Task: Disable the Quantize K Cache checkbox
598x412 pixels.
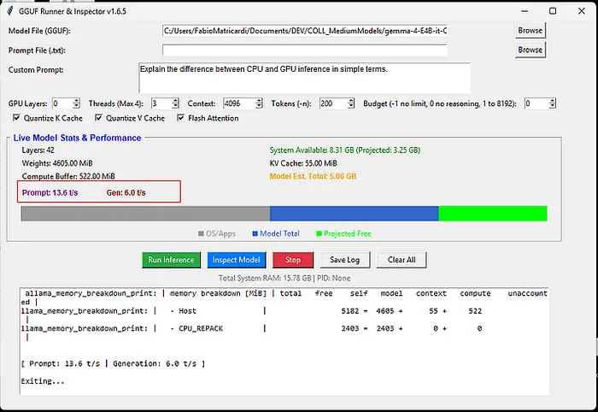Action: click(17, 118)
